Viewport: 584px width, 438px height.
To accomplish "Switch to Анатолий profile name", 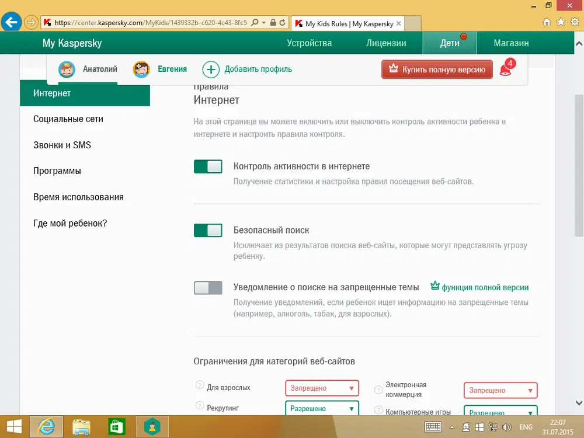I will [100, 69].
